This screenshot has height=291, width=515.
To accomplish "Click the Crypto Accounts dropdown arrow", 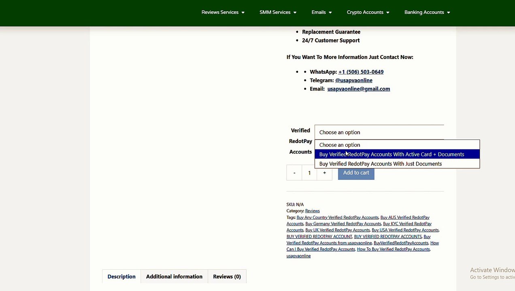I will [x=387, y=13].
